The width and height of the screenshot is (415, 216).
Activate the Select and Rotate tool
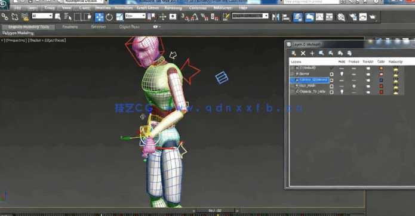point(109,17)
